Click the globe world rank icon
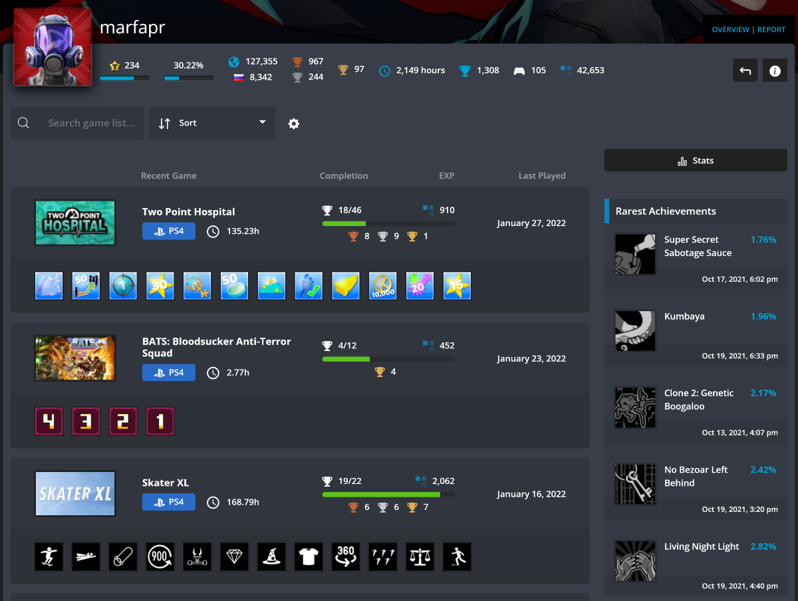798x601 pixels. (x=233, y=62)
